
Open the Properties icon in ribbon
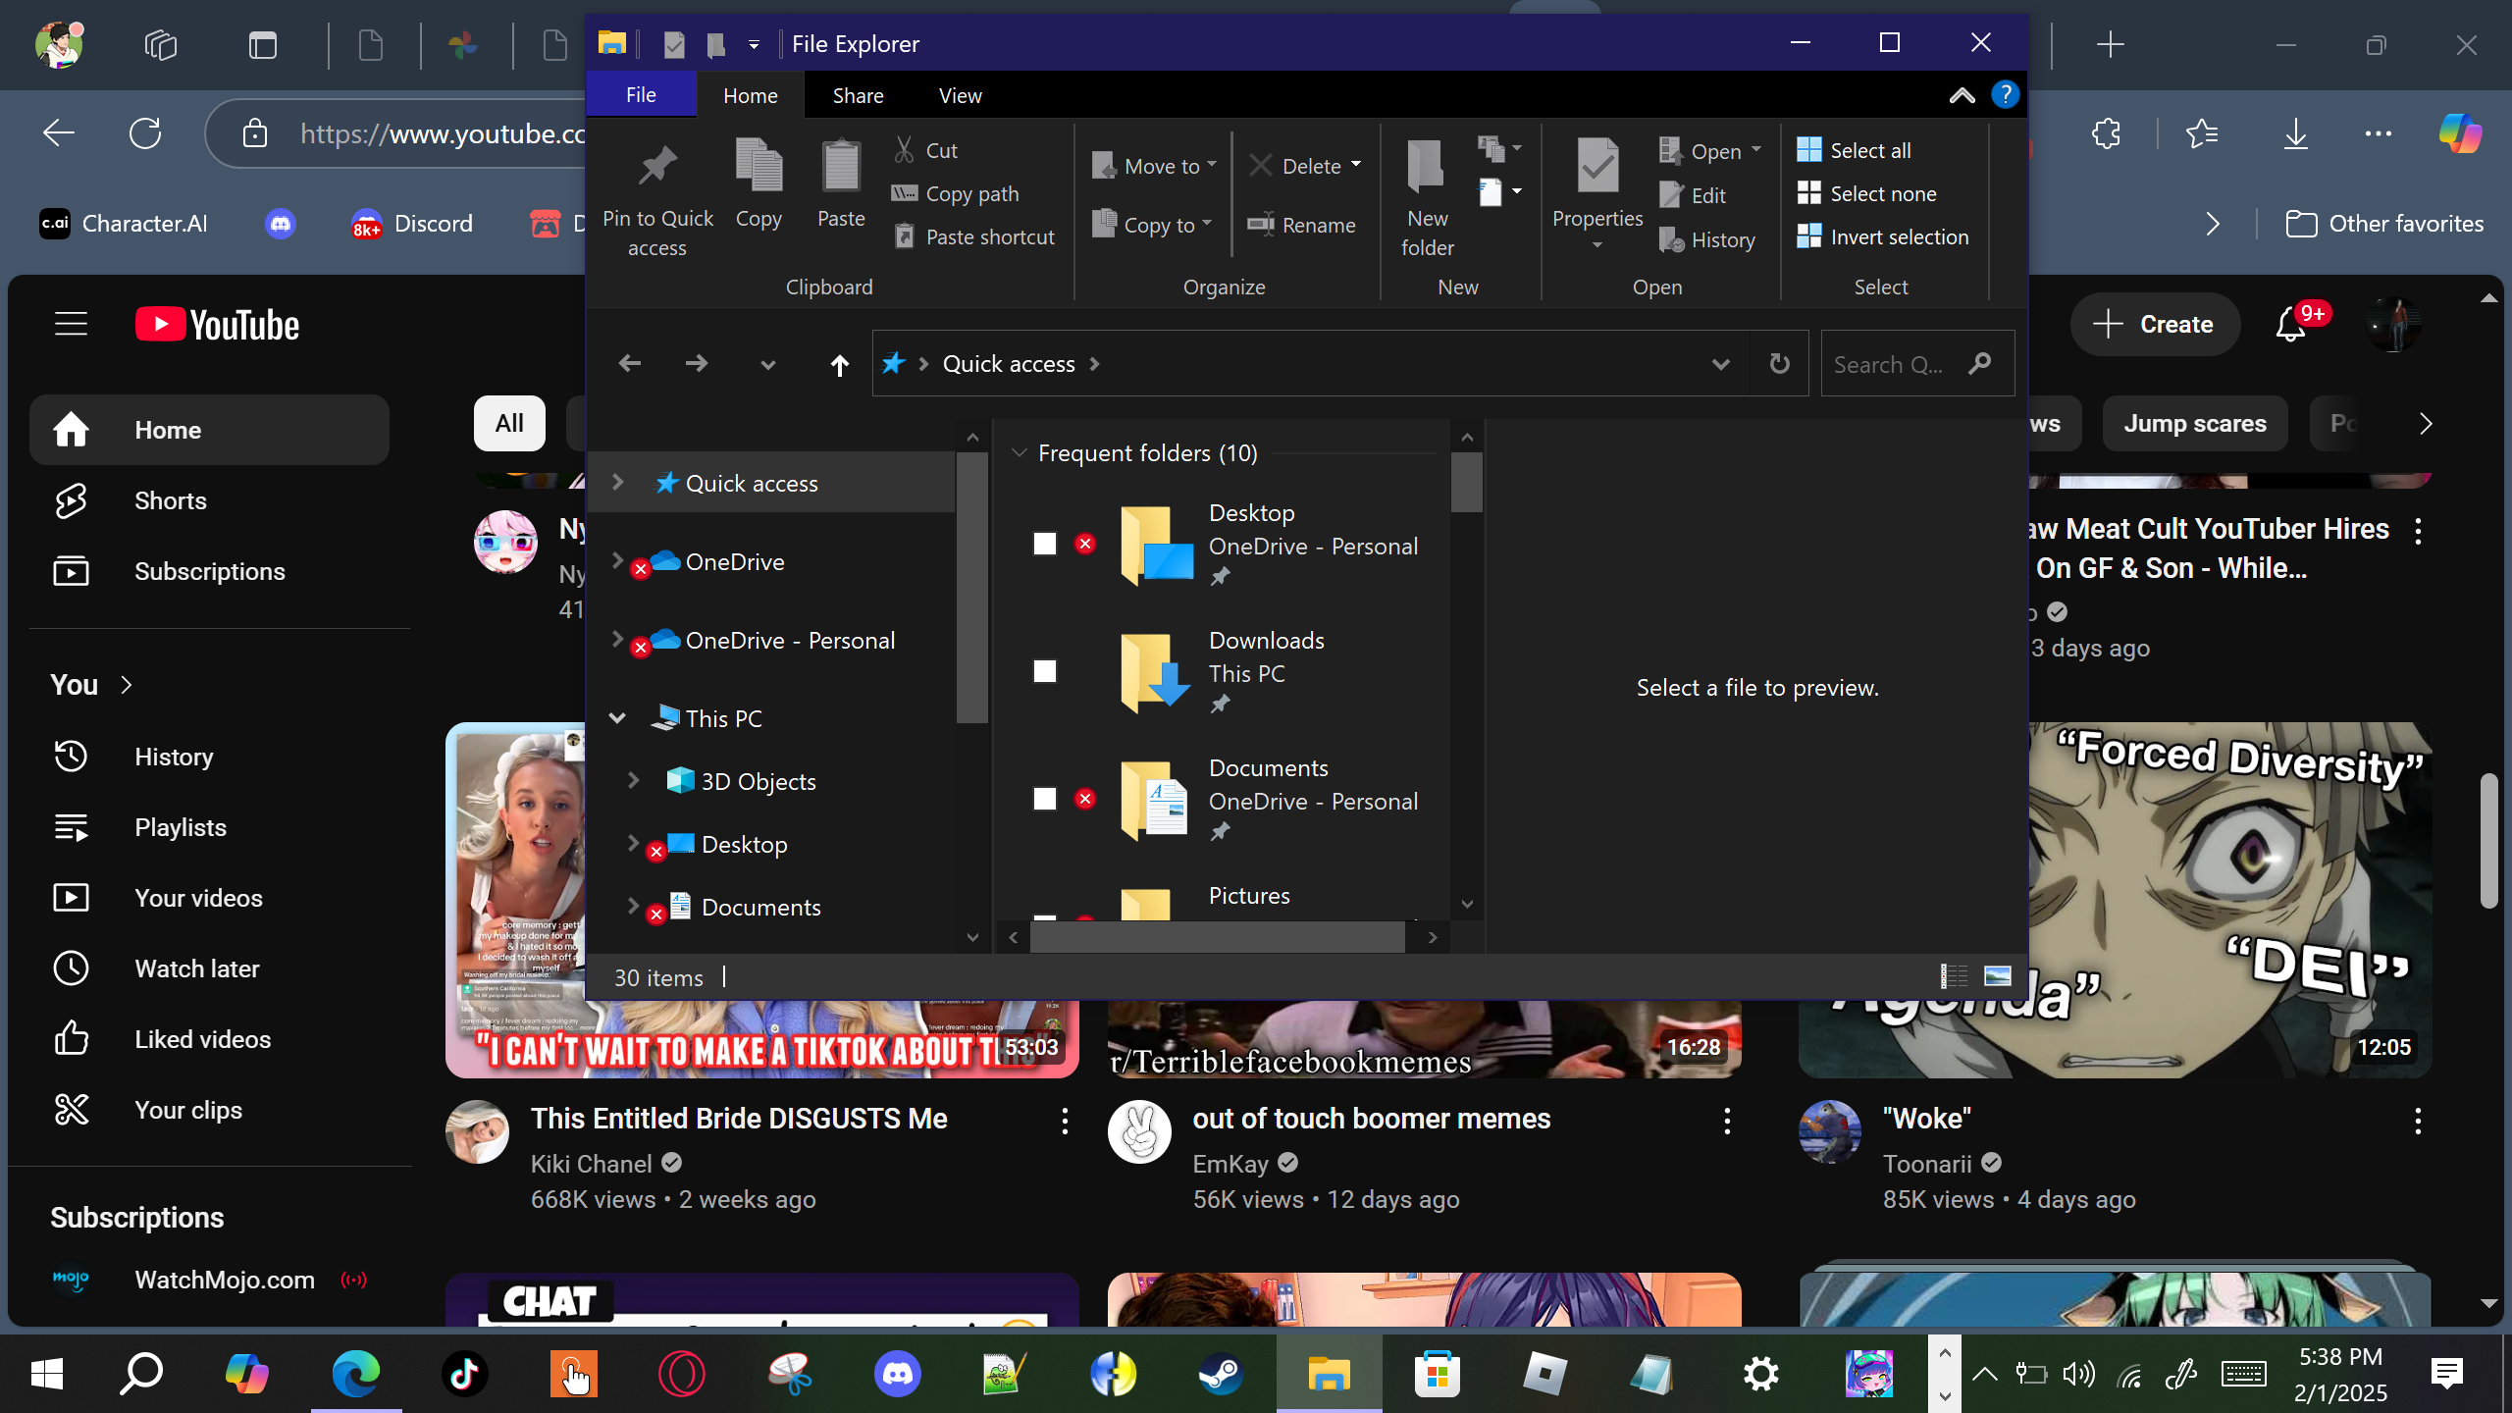tap(1596, 167)
